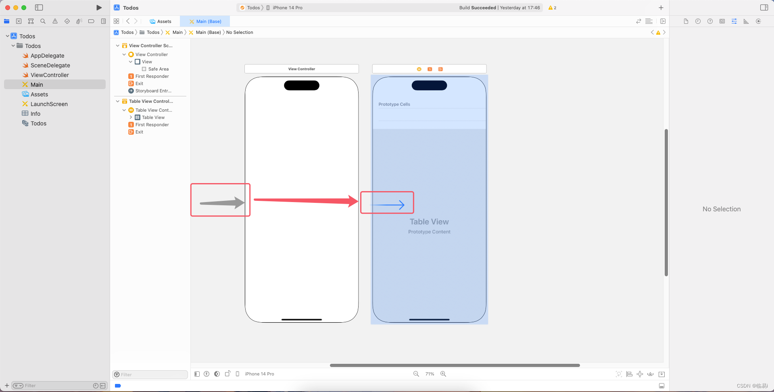Switch to the Assets editor tab
The width and height of the screenshot is (774, 392).
[161, 21]
